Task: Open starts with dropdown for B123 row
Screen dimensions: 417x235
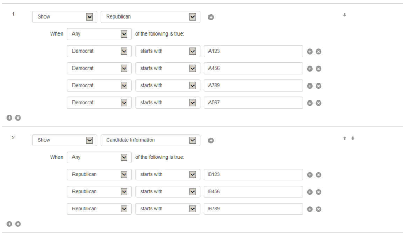Action: pos(168,175)
